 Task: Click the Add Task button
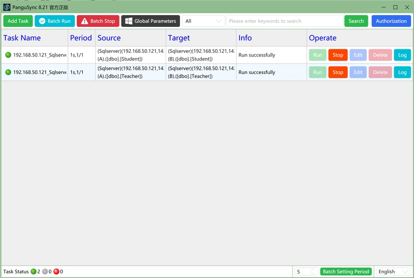tap(18, 21)
